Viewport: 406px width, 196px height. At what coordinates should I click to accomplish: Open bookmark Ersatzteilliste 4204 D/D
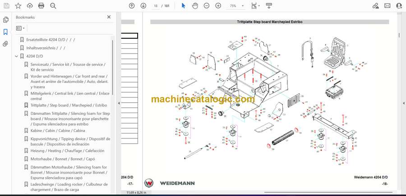51,40
